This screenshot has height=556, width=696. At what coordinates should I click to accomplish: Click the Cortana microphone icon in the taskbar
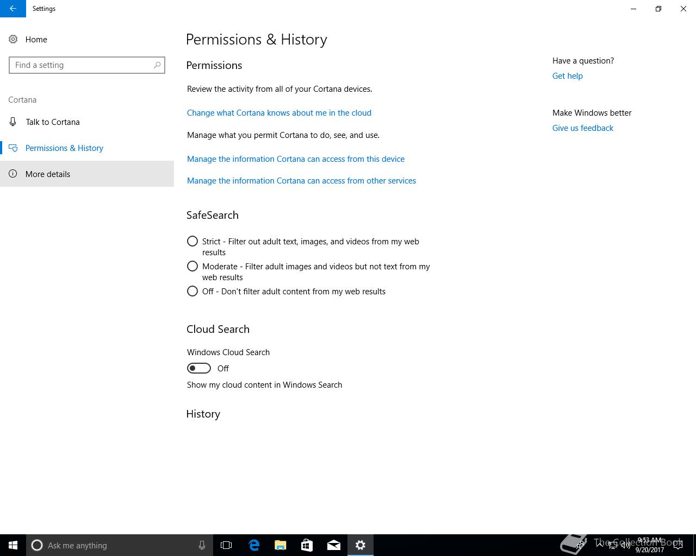pyautogui.click(x=202, y=545)
